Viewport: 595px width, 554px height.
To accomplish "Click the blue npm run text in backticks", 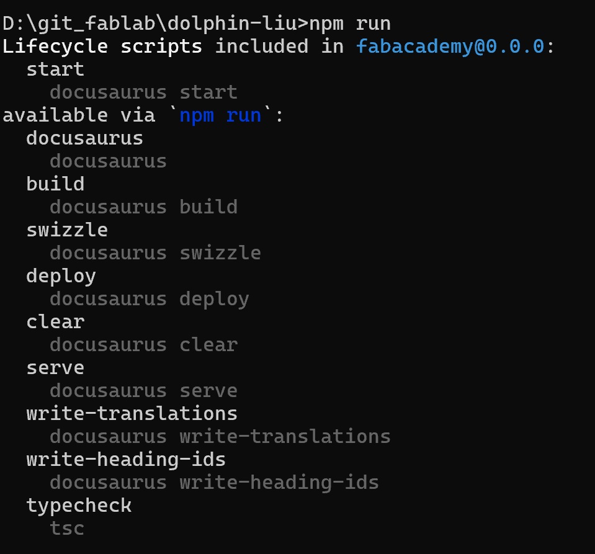I will coord(220,115).
